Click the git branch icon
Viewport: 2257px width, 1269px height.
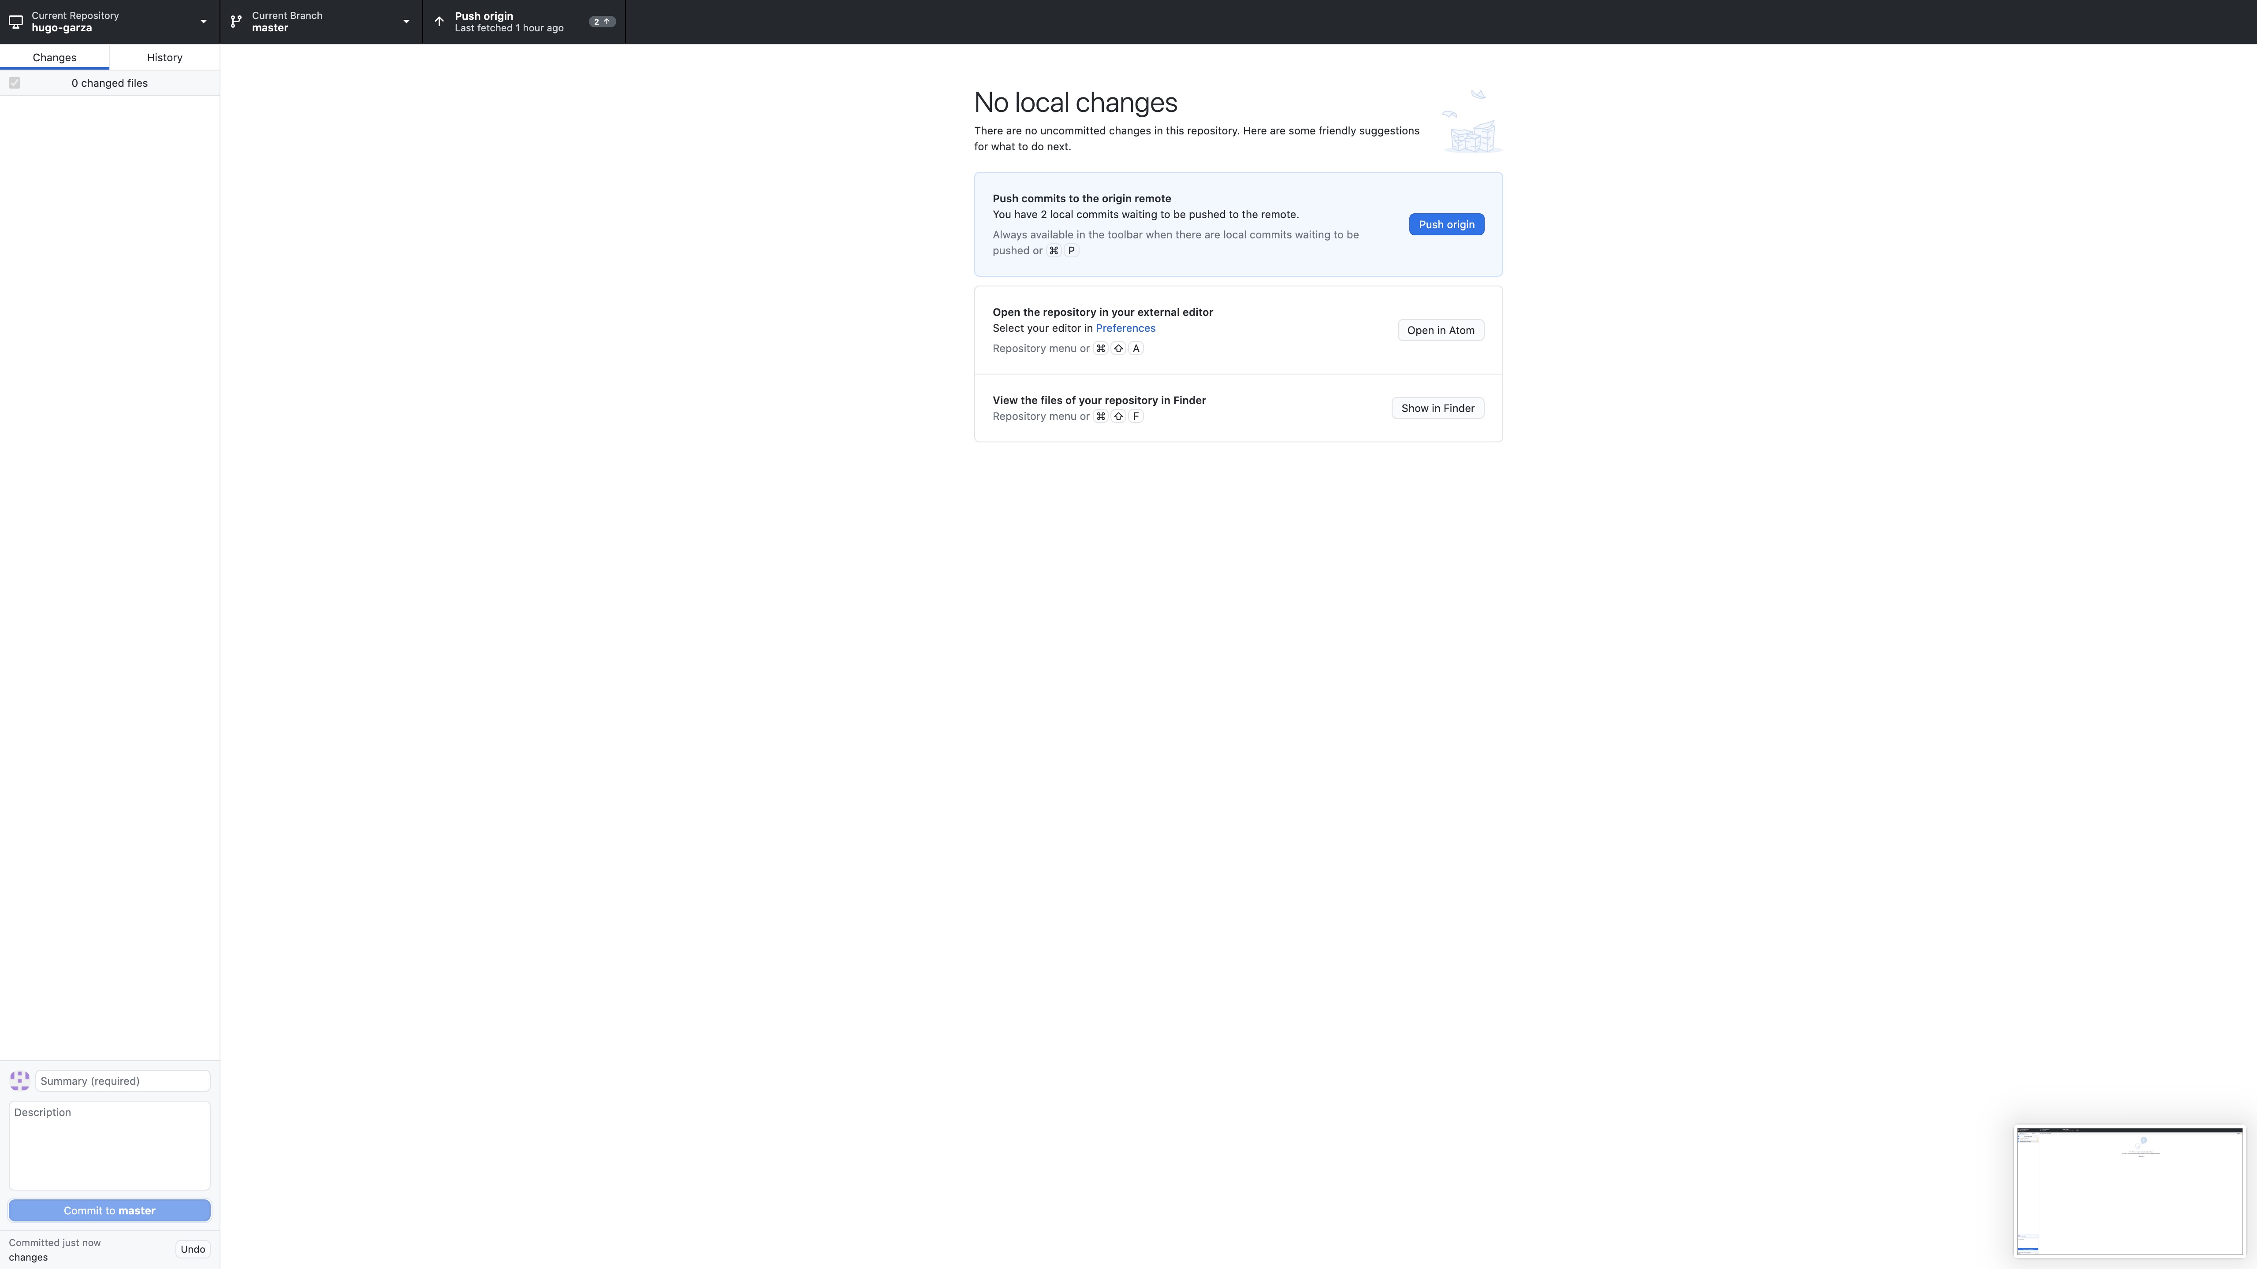[x=236, y=22]
